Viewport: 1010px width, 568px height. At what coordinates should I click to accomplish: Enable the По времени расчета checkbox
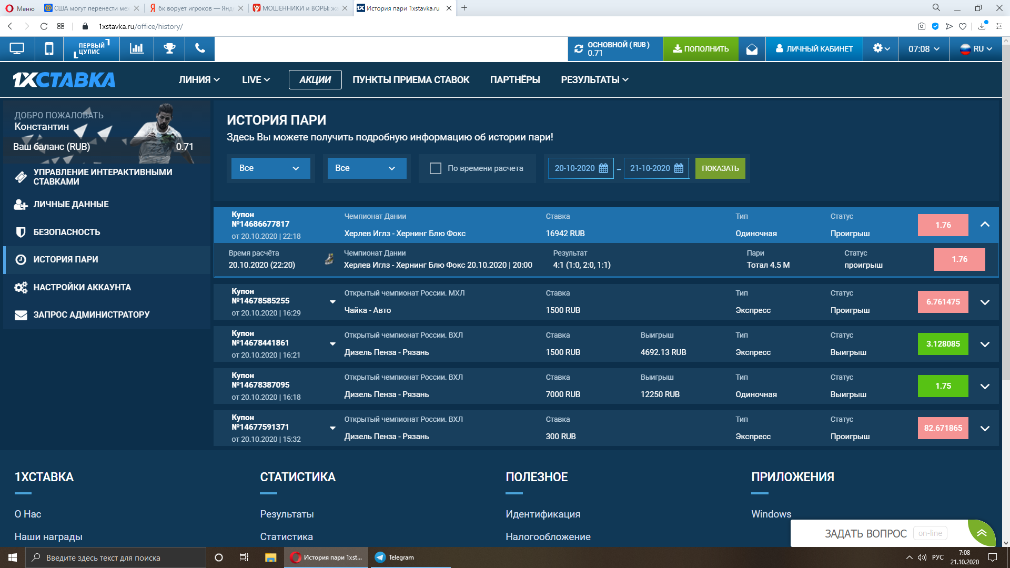pos(435,168)
